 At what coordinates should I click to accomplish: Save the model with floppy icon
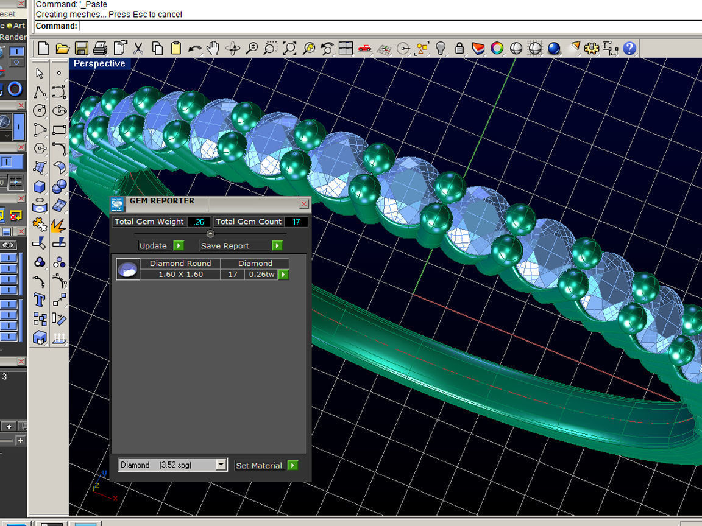click(x=82, y=48)
